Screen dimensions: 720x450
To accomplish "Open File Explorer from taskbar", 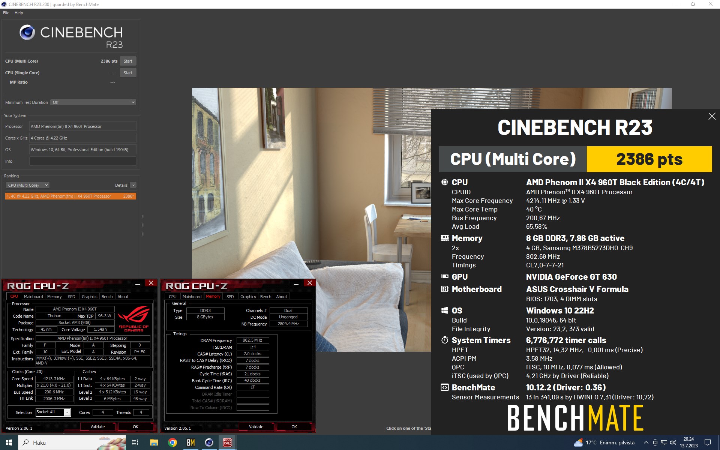I will click(x=154, y=442).
